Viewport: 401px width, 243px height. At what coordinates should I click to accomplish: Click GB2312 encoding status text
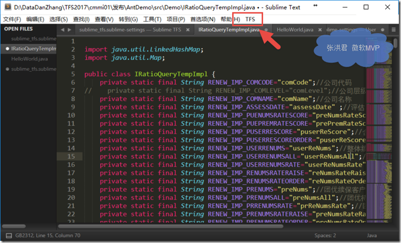24,235
